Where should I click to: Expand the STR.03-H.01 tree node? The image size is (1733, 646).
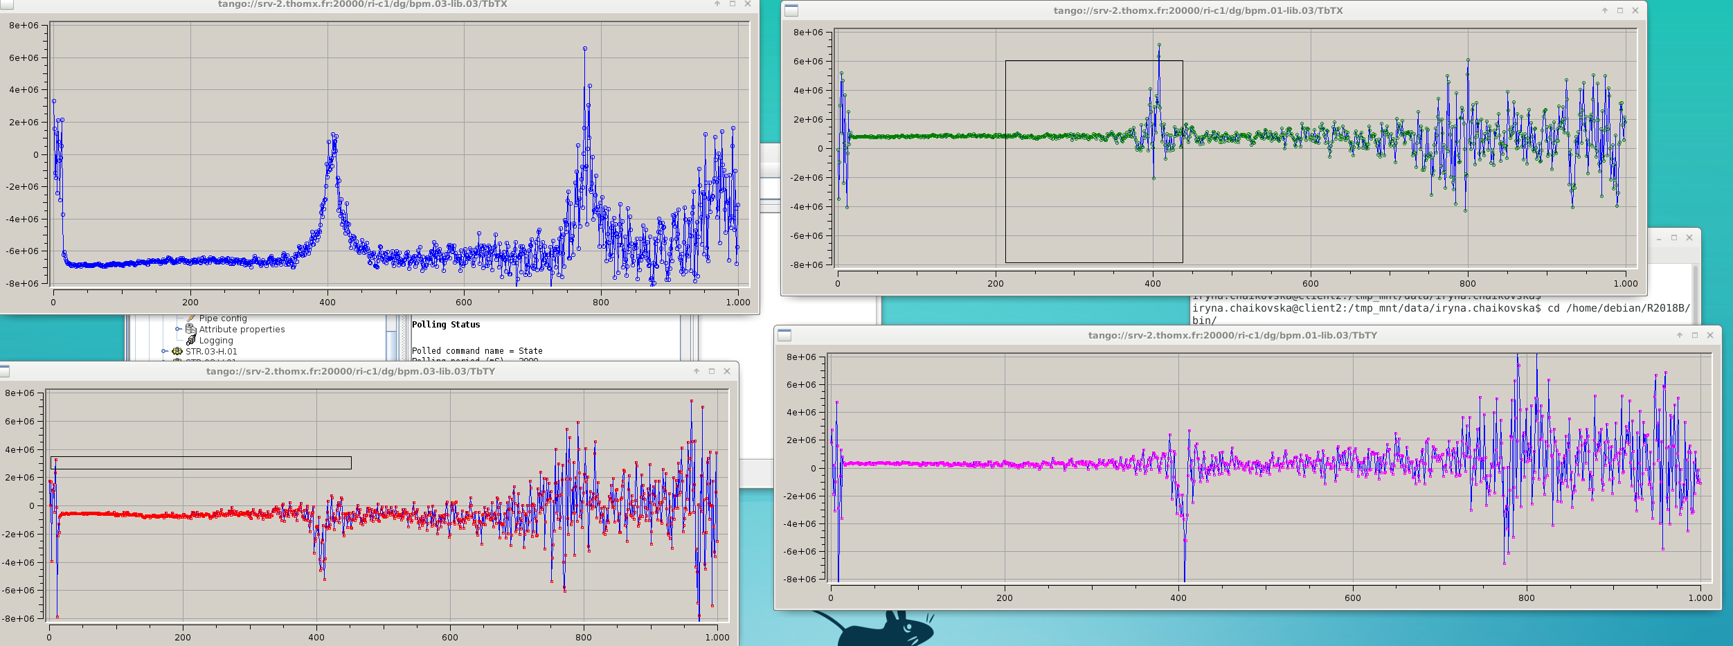click(x=165, y=351)
